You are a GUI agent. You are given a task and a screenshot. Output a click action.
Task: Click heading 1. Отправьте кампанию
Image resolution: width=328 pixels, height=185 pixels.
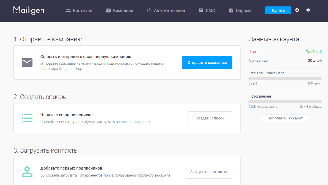click(48, 39)
